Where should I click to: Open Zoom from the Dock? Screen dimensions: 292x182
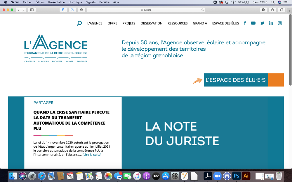(x=218, y=176)
